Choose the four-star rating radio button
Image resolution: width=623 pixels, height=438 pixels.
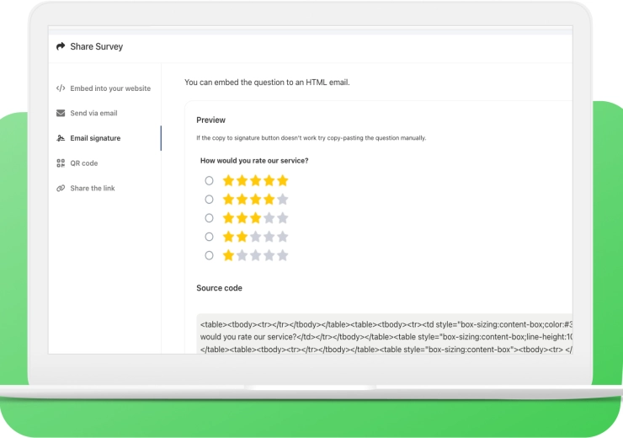209,200
